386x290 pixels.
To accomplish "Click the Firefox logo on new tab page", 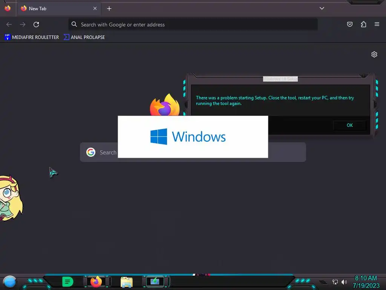I will (165, 105).
